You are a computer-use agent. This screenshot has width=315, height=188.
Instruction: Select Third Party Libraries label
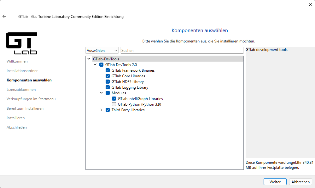pyautogui.click(x=128, y=110)
